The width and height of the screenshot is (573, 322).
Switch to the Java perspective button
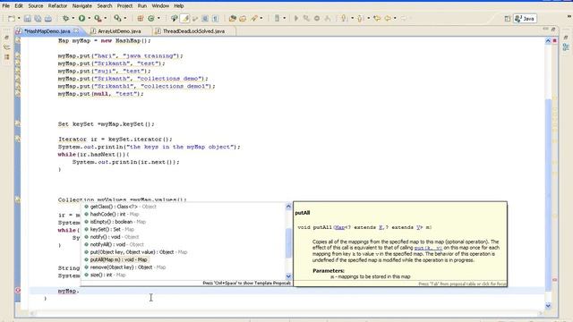click(x=526, y=19)
